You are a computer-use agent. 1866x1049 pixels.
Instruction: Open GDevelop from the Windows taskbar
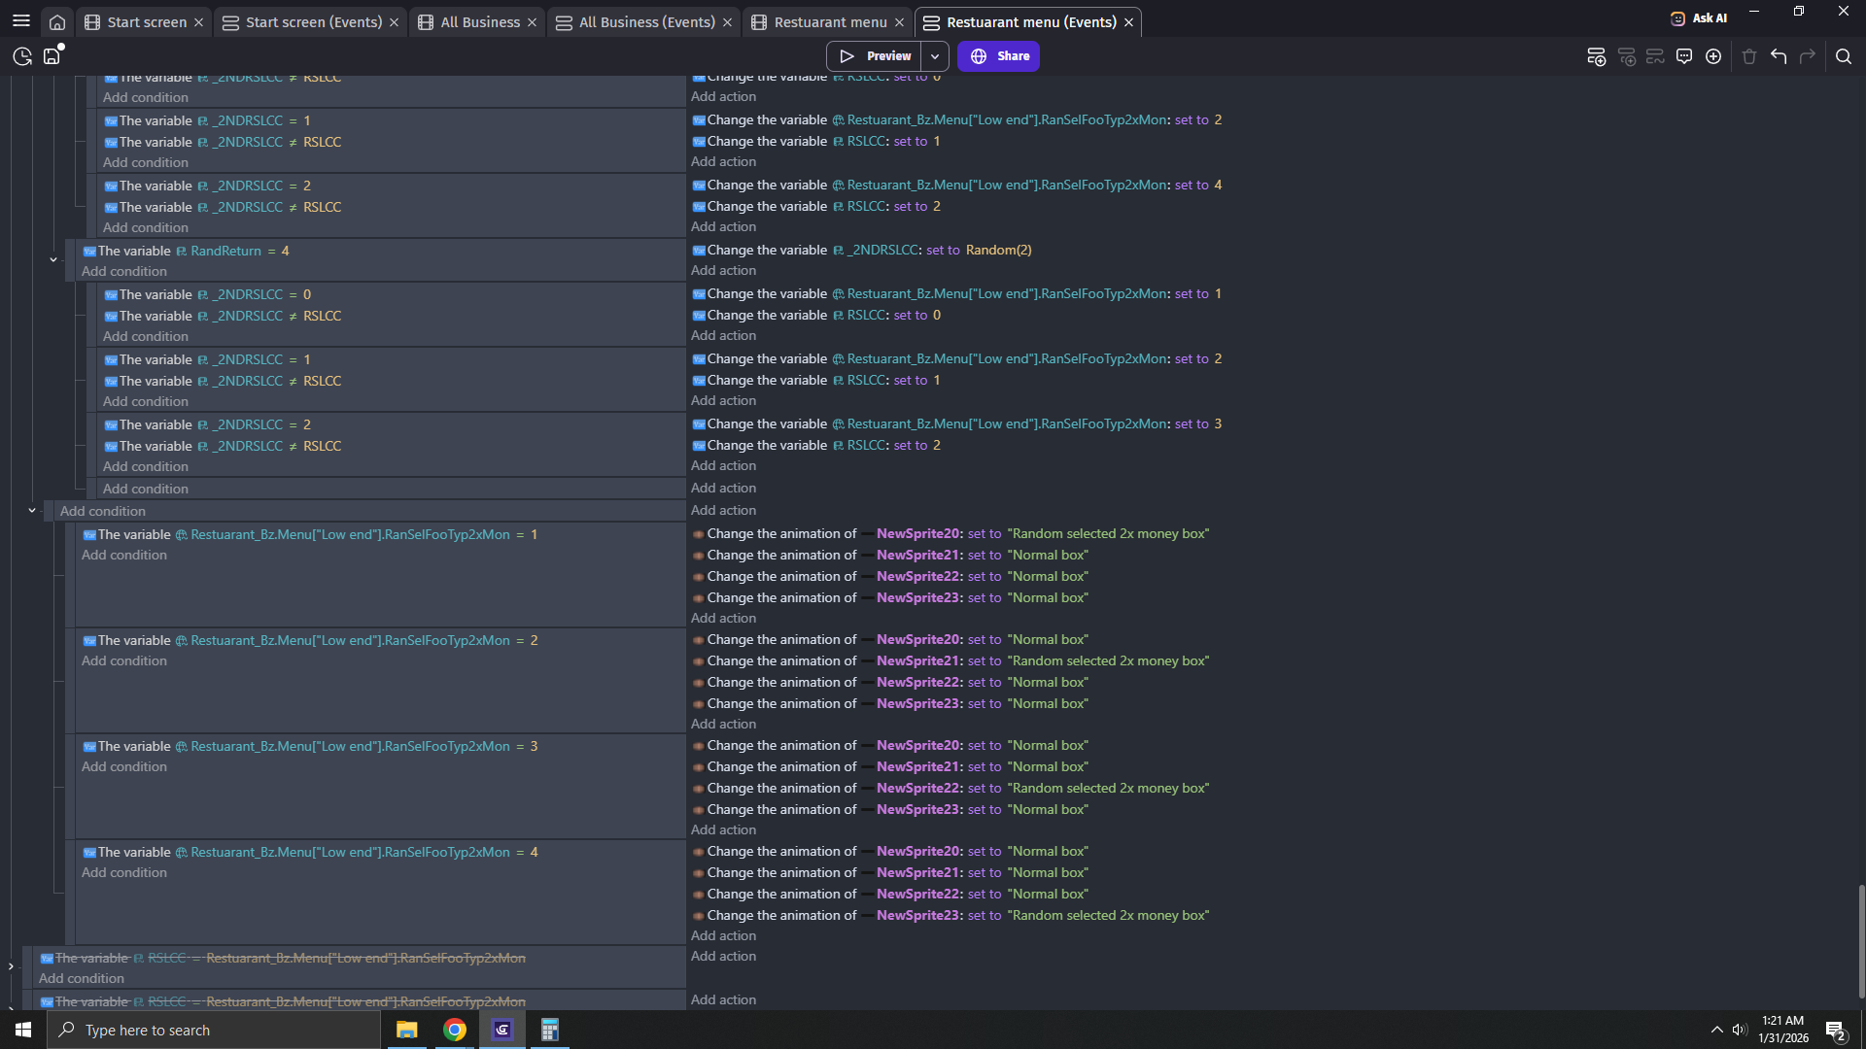click(x=502, y=1030)
